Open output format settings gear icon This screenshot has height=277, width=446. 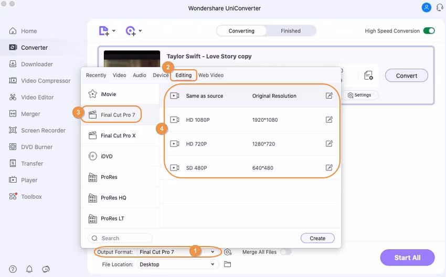[228, 252]
